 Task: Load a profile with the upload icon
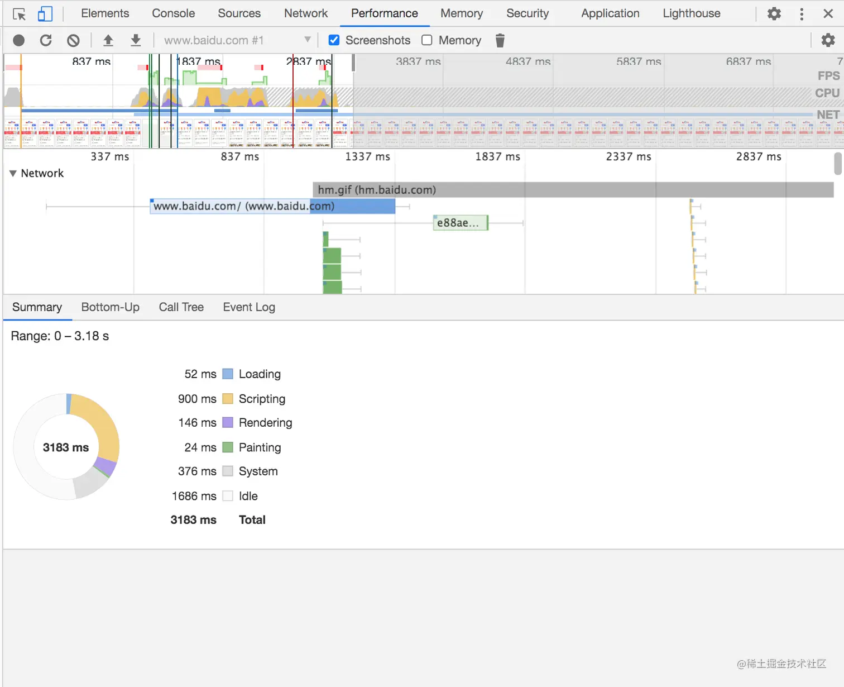(x=108, y=40)
